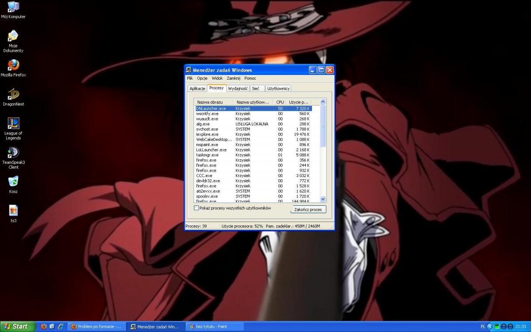Screen dimensions: 531x332
Task: Open the Widok menu
Action: (x=217, y=78)
